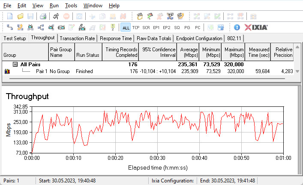Click the New test document icon
The image size is (303, 185).
tap(10, 16)
